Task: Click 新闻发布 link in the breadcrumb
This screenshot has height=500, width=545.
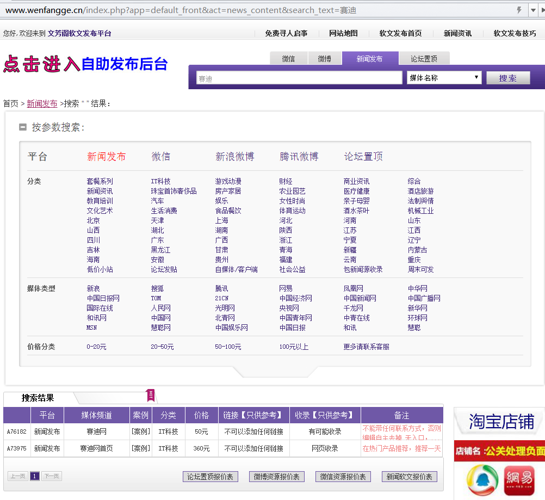Action: click(x=42, y=103)
